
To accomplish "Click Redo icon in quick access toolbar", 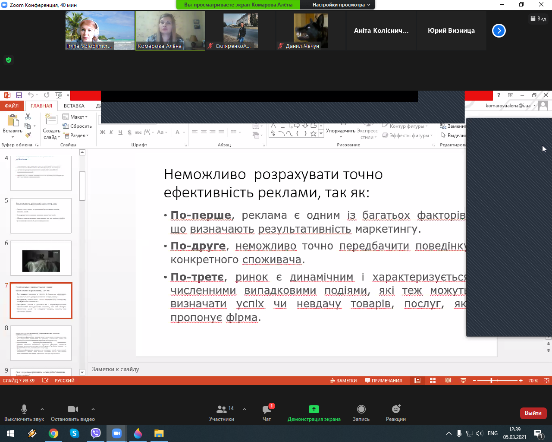I will 47,95.
